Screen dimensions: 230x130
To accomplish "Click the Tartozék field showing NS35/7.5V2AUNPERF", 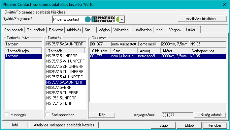I will click(x=66, y=44).
